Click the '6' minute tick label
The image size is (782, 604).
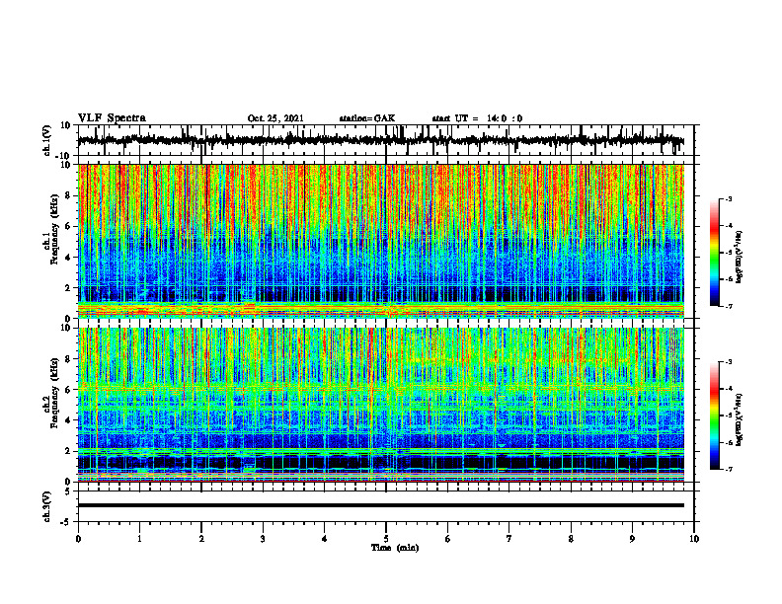(x=448, y=539)
